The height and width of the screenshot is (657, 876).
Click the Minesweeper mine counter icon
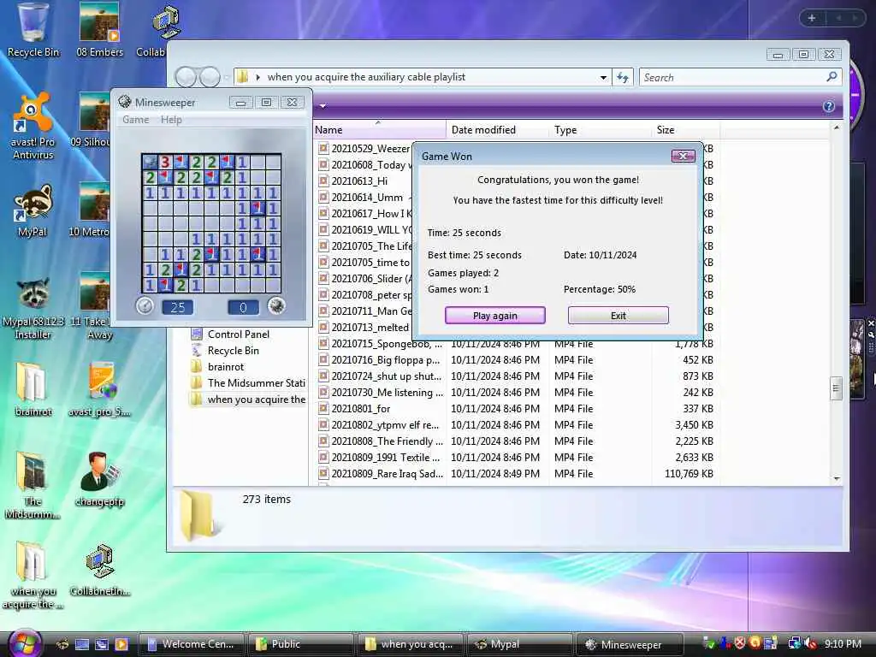pyautogui.click(x=276, y=306)
